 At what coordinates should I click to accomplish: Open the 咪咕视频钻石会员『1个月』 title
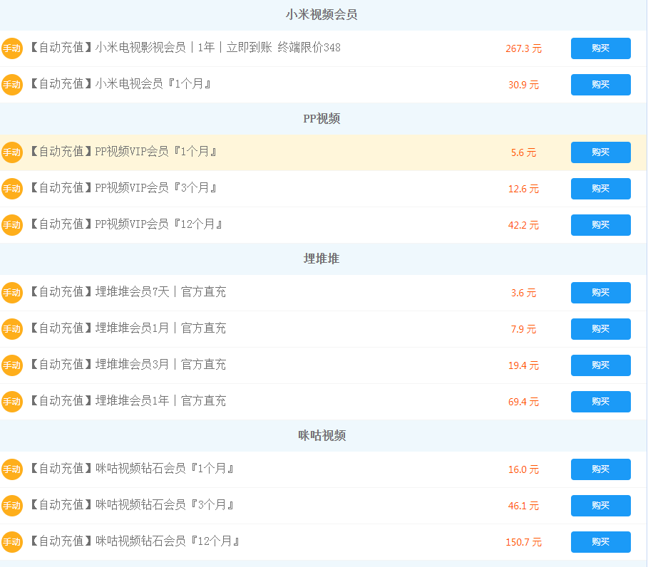133,469
